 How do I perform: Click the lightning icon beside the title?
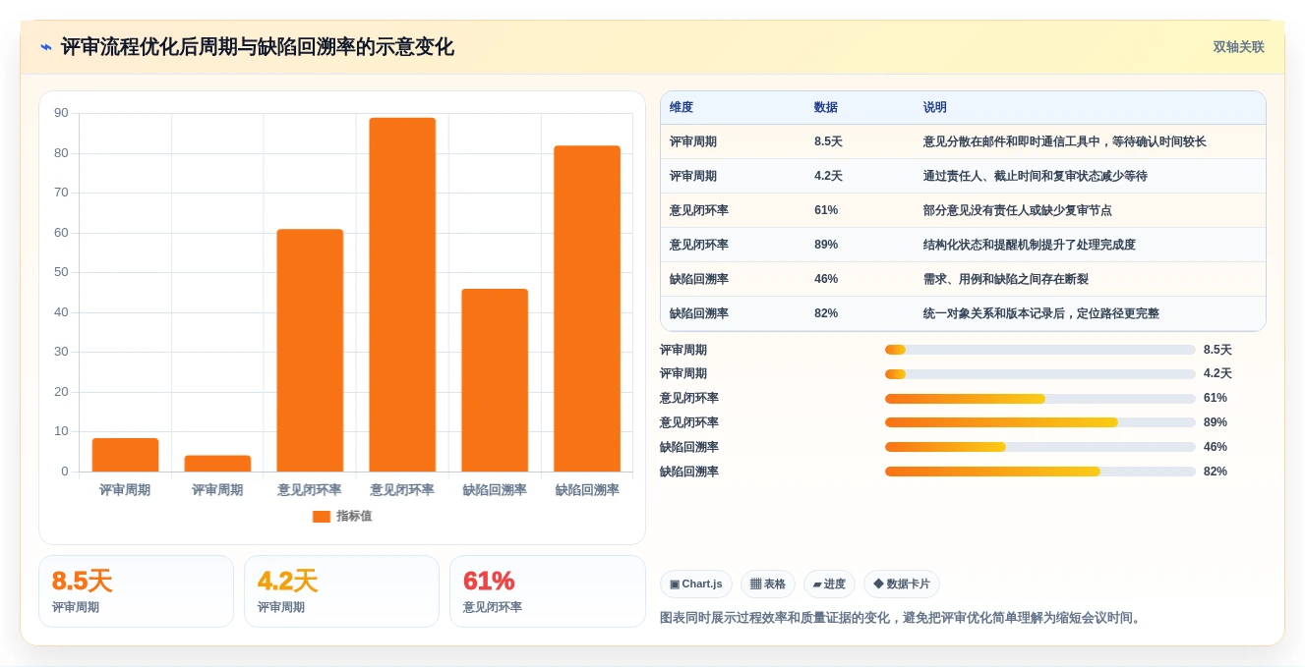click(45, 47)
